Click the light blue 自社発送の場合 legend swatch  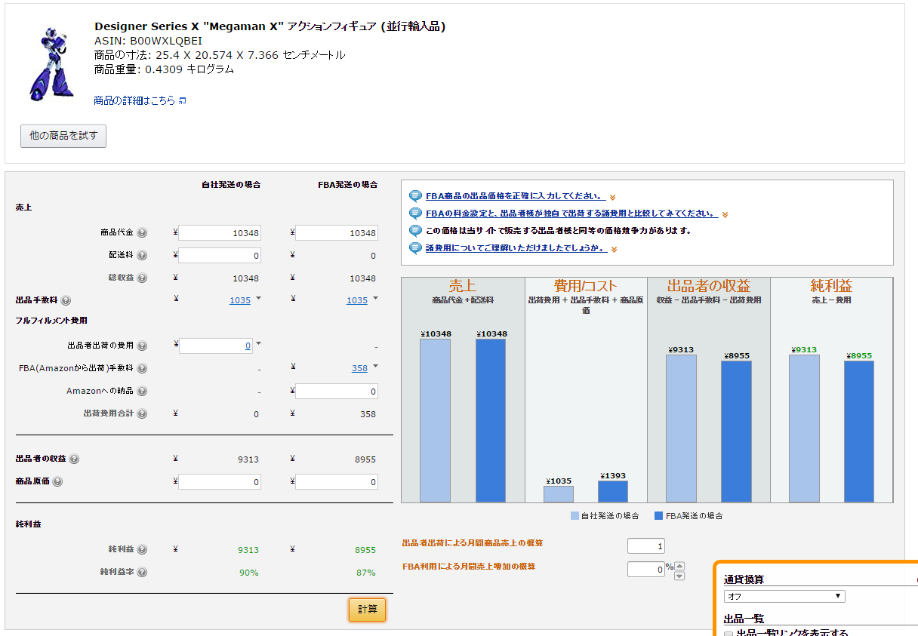tap(575, 516)
